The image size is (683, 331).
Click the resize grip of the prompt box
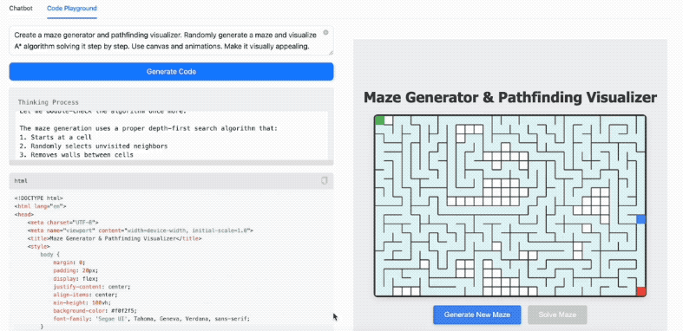click(x=331, y=53)
